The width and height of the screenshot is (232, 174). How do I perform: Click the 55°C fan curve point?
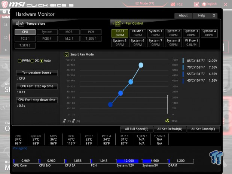[120, 93]
